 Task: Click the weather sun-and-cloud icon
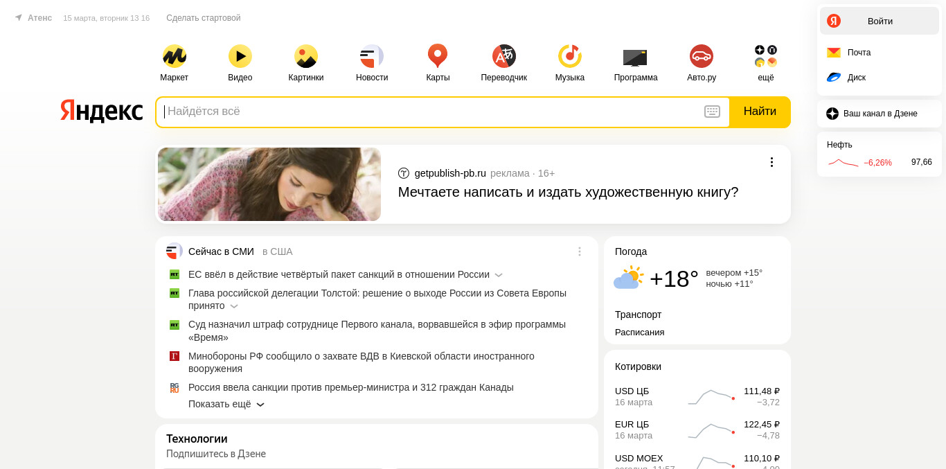[629, 278]
